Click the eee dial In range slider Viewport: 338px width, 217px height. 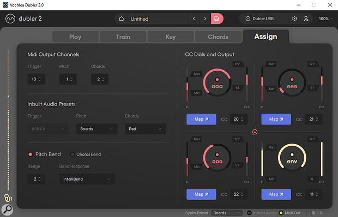click(262, 84)
